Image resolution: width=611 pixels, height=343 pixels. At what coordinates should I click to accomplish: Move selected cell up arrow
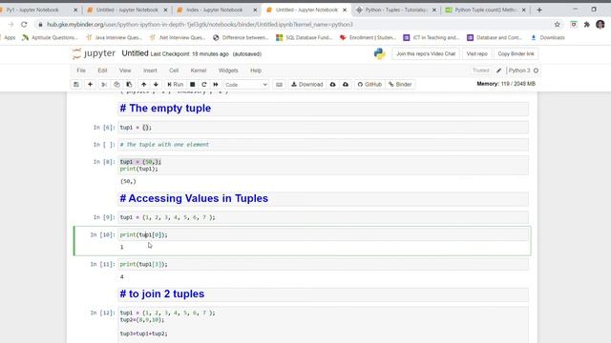pos(144,85)
